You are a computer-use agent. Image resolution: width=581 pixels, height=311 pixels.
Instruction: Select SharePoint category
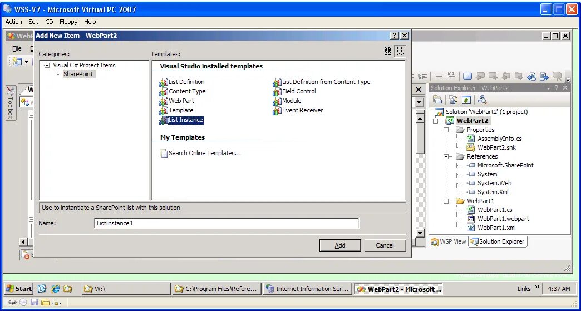(78, 74)
